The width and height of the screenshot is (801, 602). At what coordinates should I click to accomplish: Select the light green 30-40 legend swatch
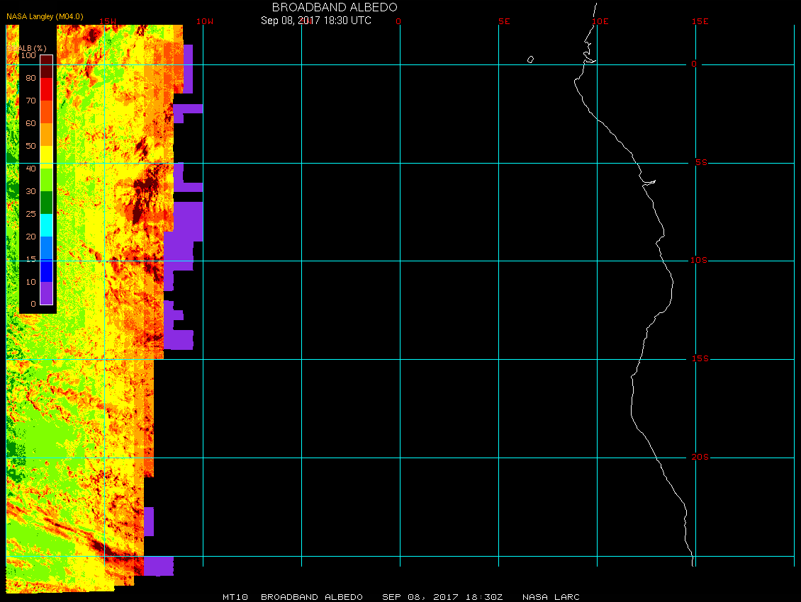click(x=47, y=180)
